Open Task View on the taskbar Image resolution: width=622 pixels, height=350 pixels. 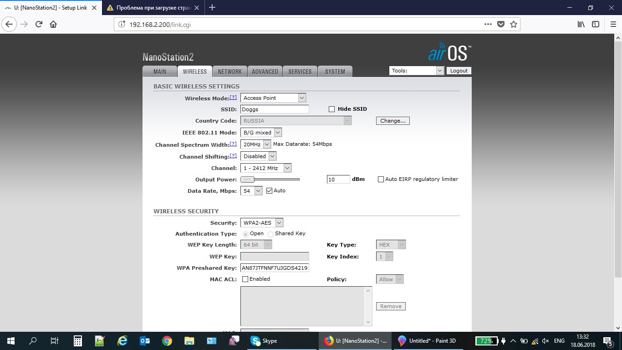55,340
